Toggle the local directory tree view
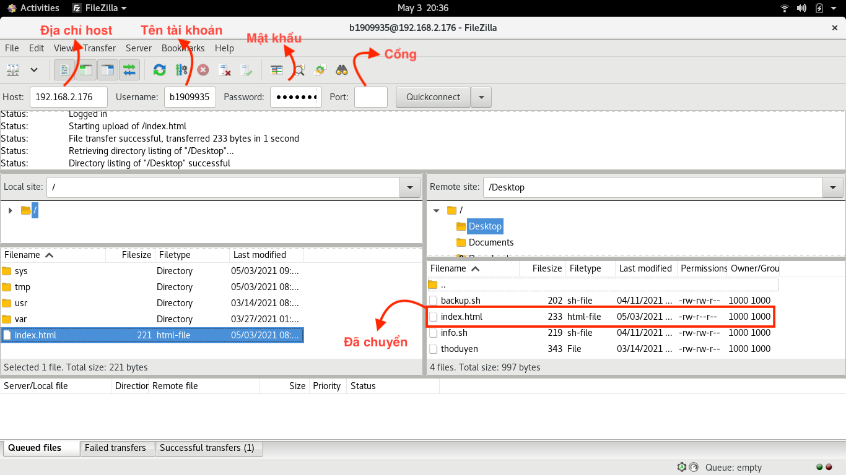 (x=86, y=70)
